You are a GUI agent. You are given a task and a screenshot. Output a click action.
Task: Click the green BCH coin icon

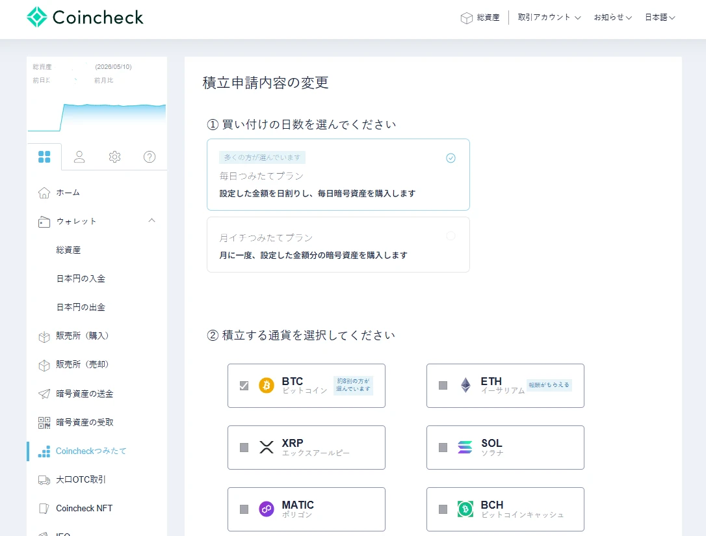pos(465,509)
